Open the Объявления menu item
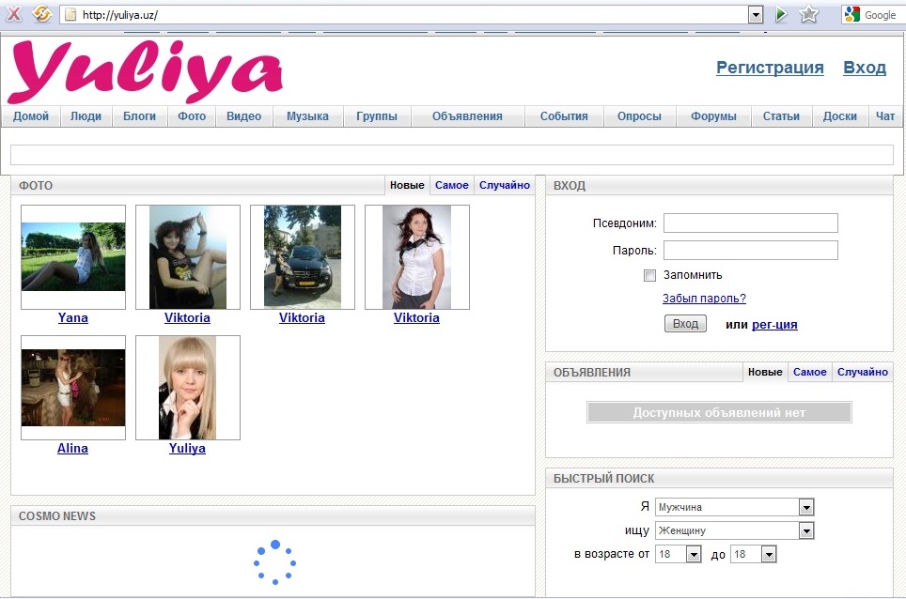 tap(467, 116)
